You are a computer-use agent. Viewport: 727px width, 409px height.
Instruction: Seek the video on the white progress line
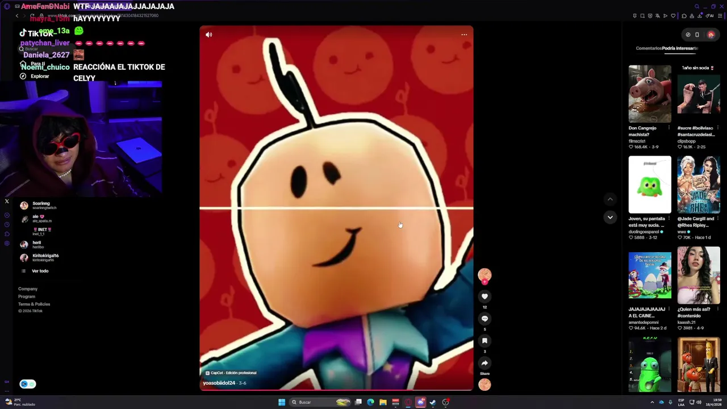(x=336, y=208)
